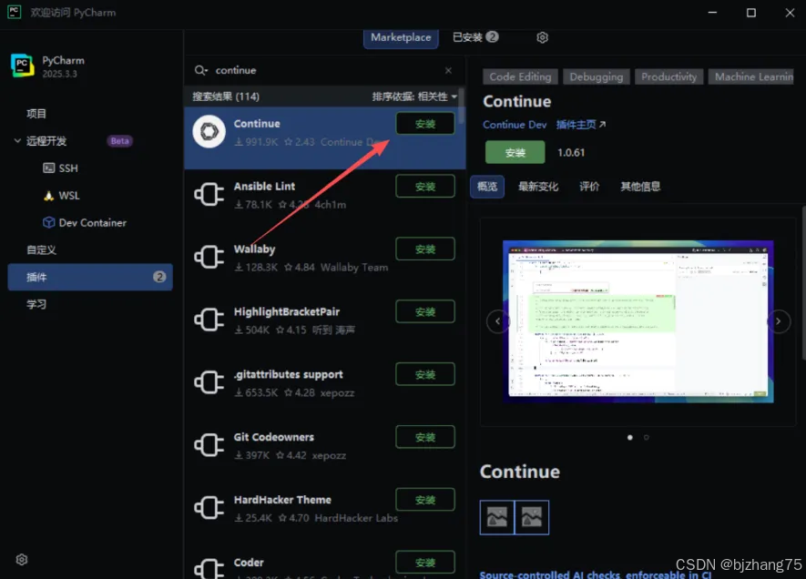Open the Dev Container entry
This screenshot has width=806, height=579.
(85, 222)
